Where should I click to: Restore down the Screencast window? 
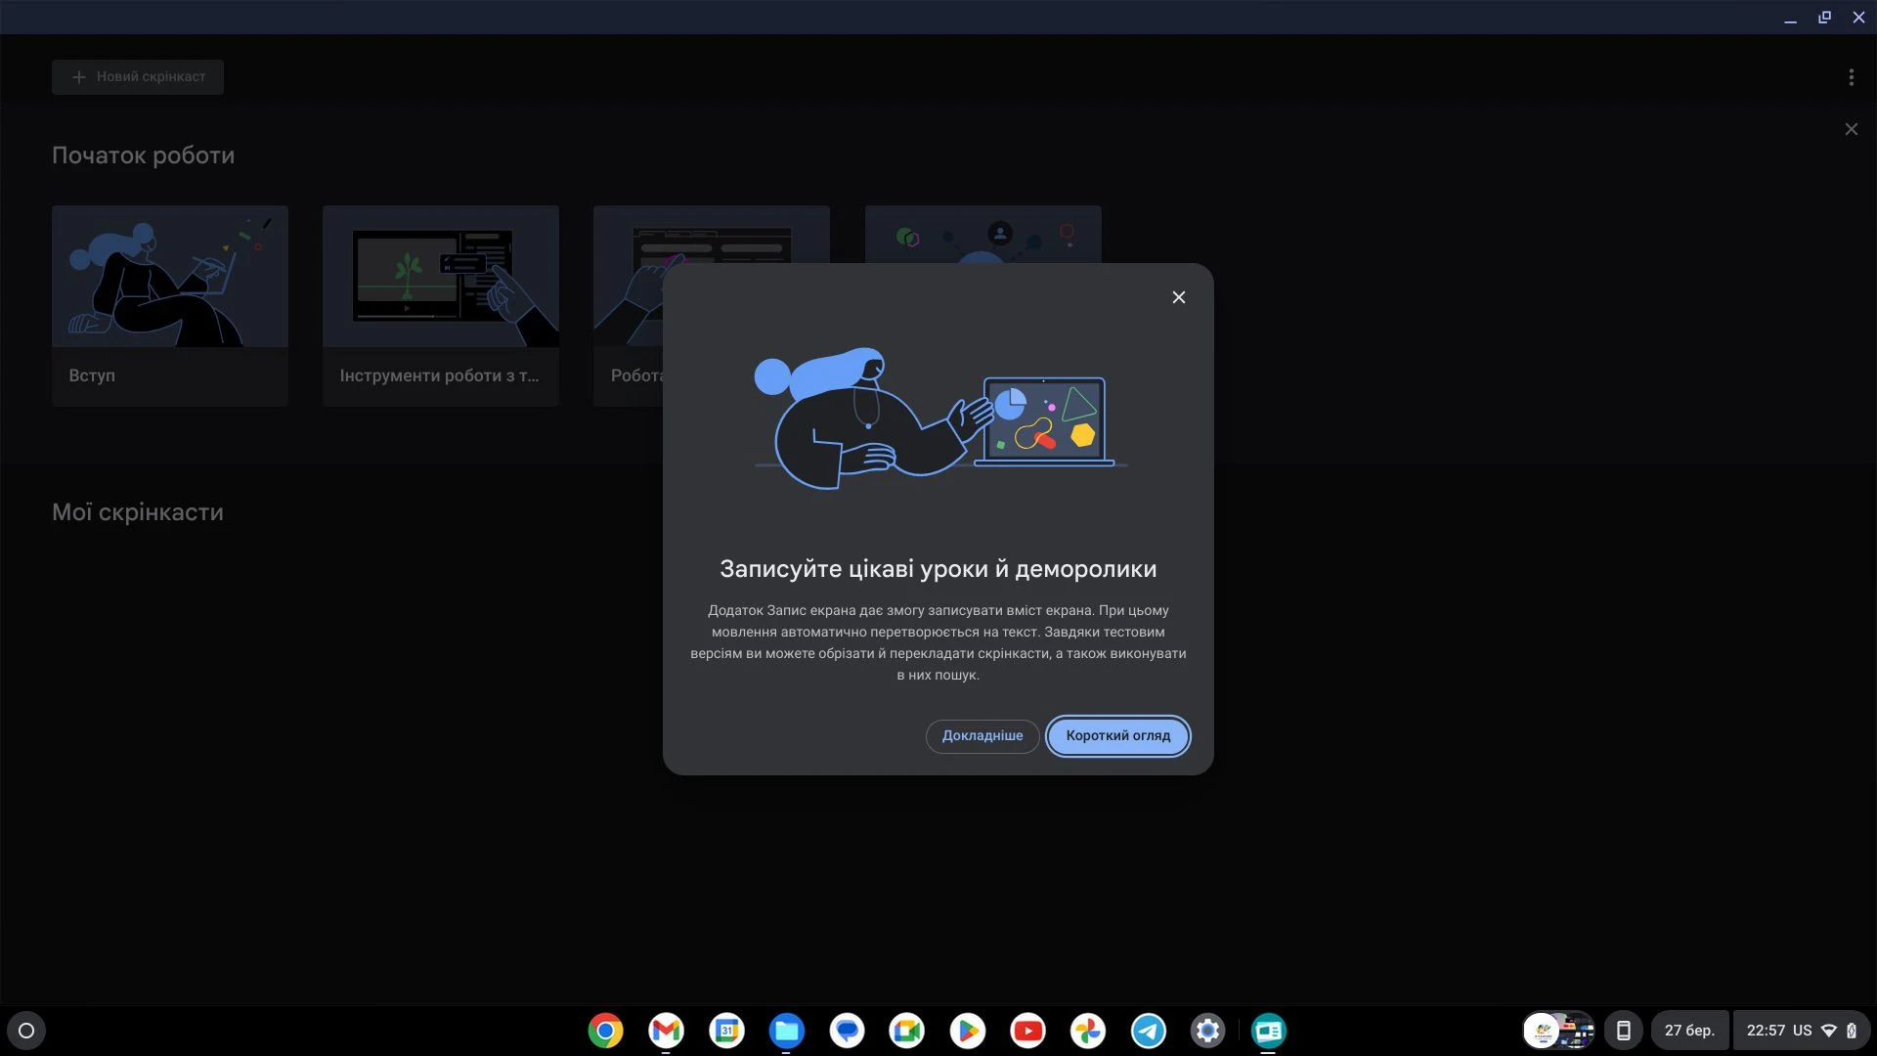(1824, 18)
